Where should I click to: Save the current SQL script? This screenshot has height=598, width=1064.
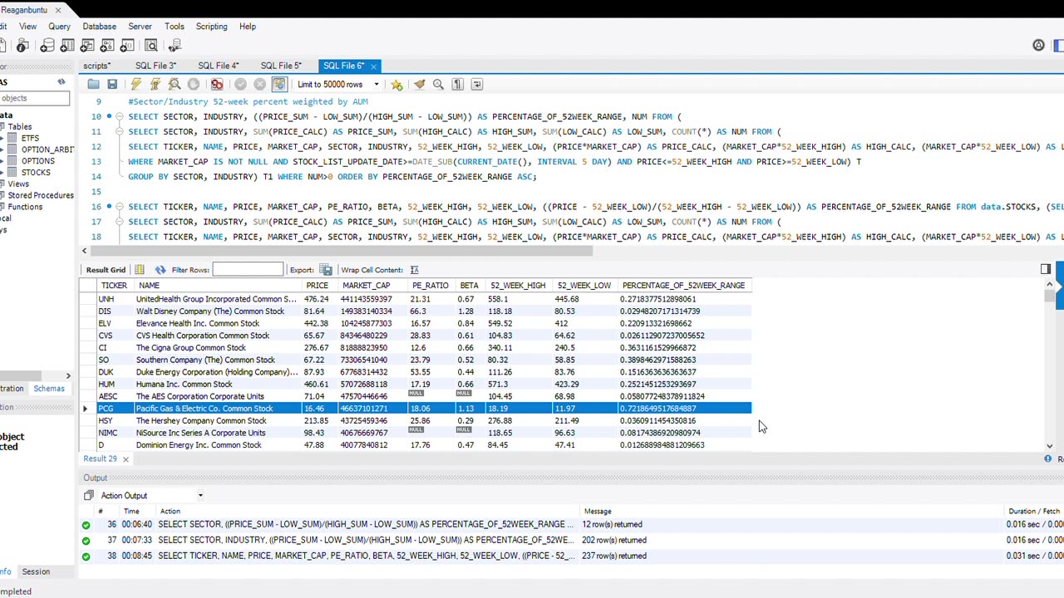(x=112, y=84)
